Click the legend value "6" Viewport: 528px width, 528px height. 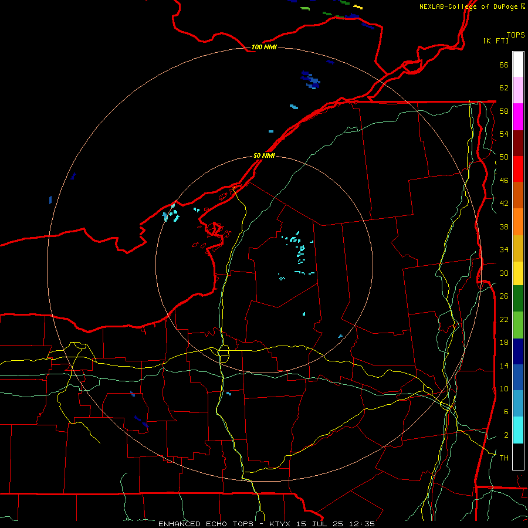506,411
